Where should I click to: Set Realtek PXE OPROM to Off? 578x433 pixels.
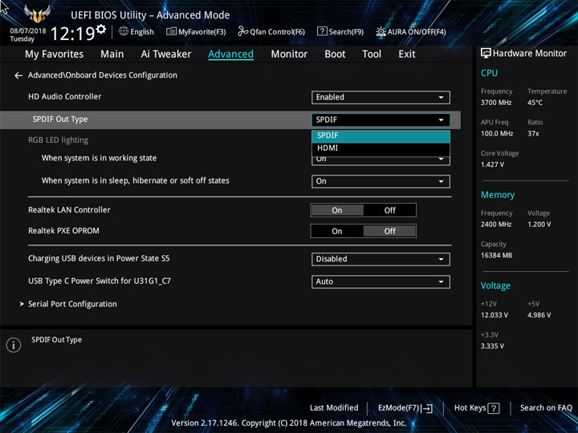[x=389, y=231]
